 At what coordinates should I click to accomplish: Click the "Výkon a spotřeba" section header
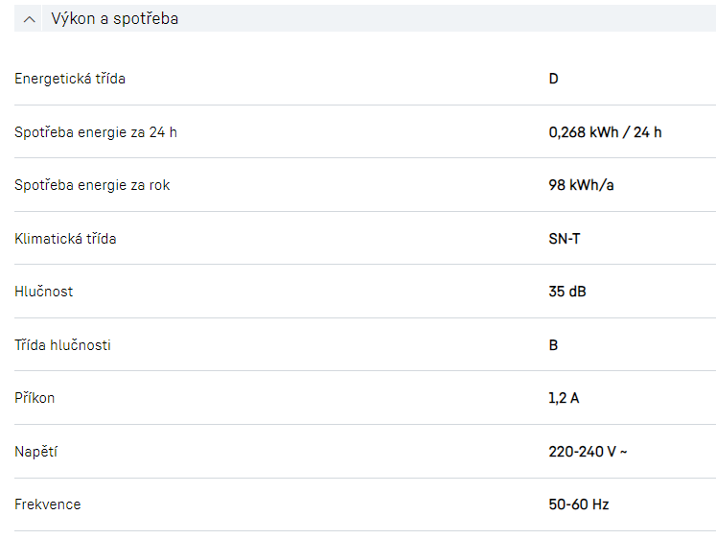point(114,19)
